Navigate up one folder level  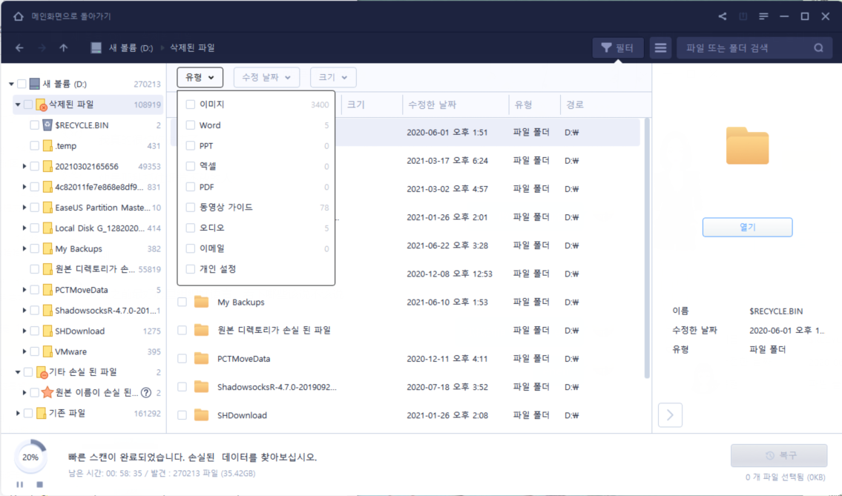64,48
